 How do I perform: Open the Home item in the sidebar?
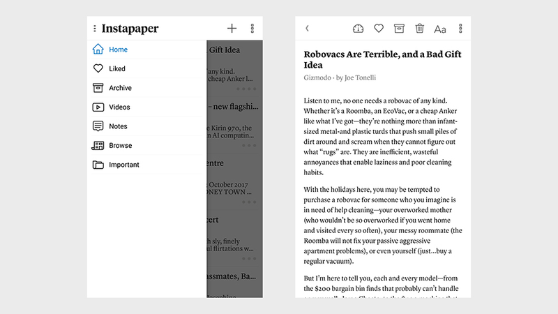146,50
